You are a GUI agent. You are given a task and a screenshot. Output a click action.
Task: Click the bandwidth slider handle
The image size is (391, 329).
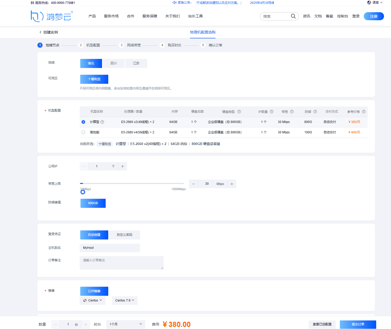[83, 192]
